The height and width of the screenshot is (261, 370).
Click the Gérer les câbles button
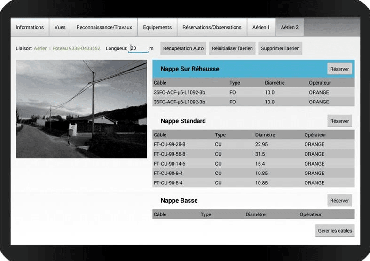pos(335,231)
